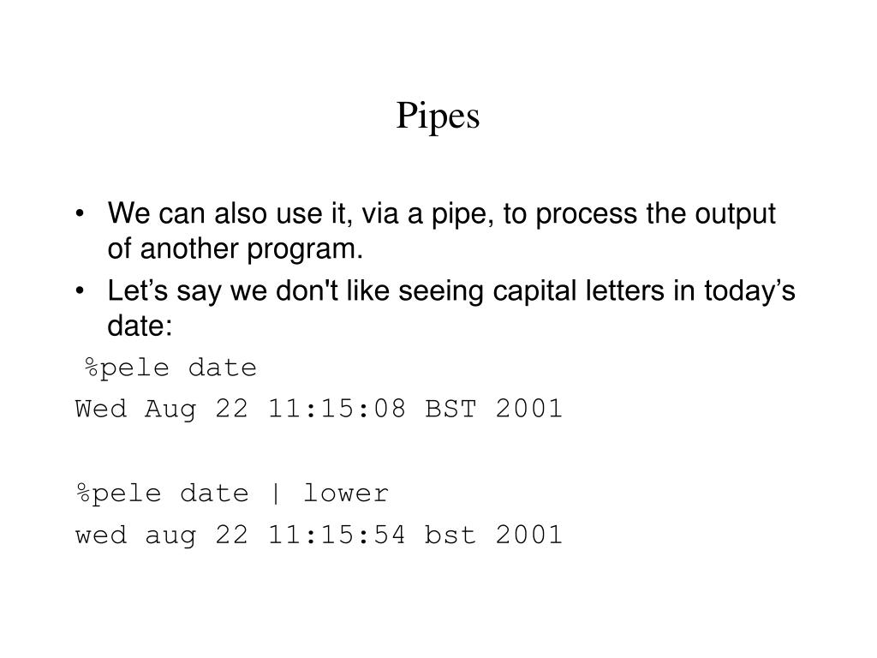Click the word "date:" ending the bullet
The width and height of the screenshot is (877, 658).
[140, 326]
